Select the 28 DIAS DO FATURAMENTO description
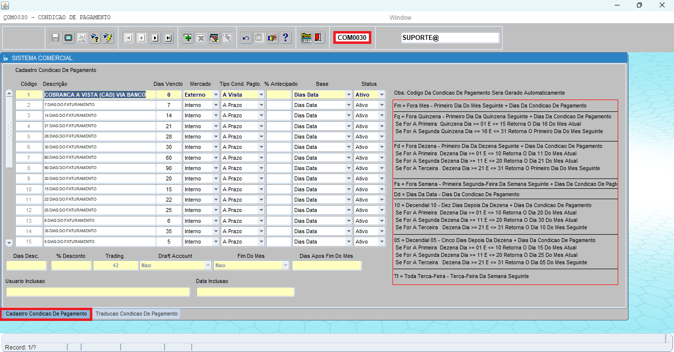 point(99,137)
